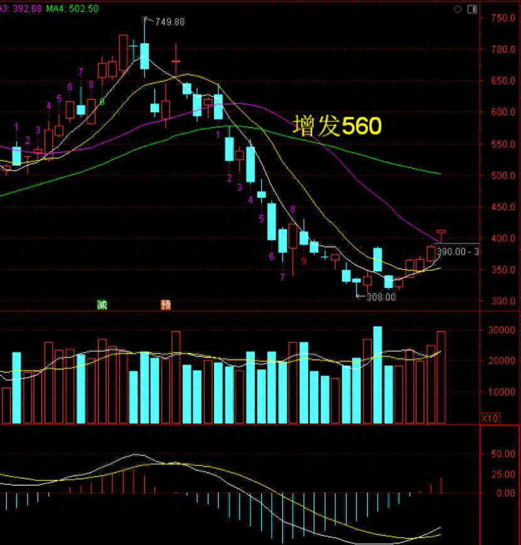Select the tallest cyan volume bar
Viewport: 521px width, 545px height.
[x=378, y=374]
